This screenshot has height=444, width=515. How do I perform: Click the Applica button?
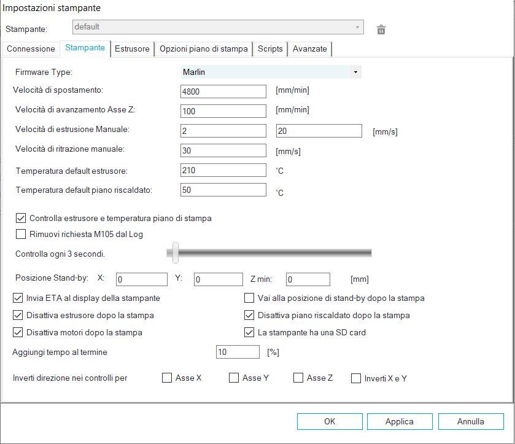(399, 421)
